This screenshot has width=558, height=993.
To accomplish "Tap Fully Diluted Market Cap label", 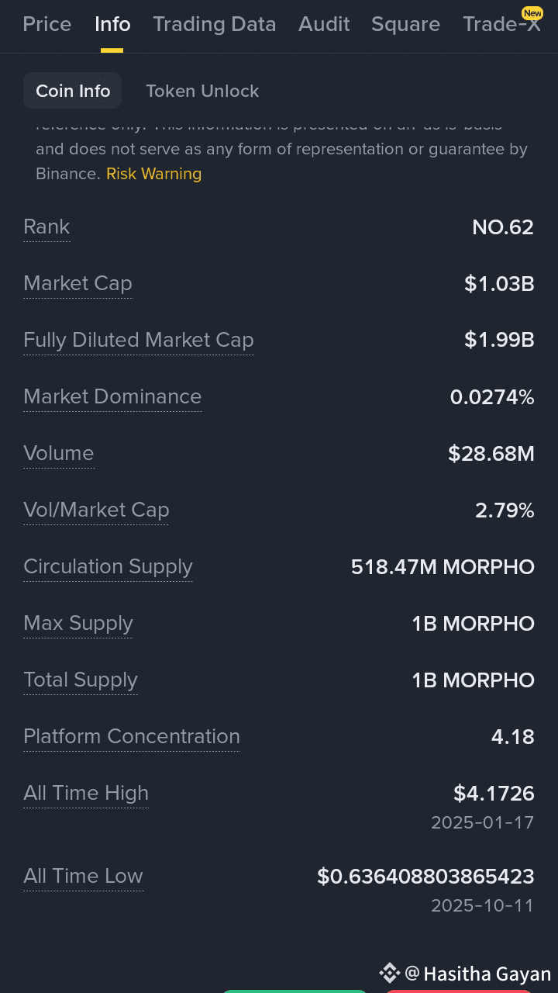I will [139, 341].
